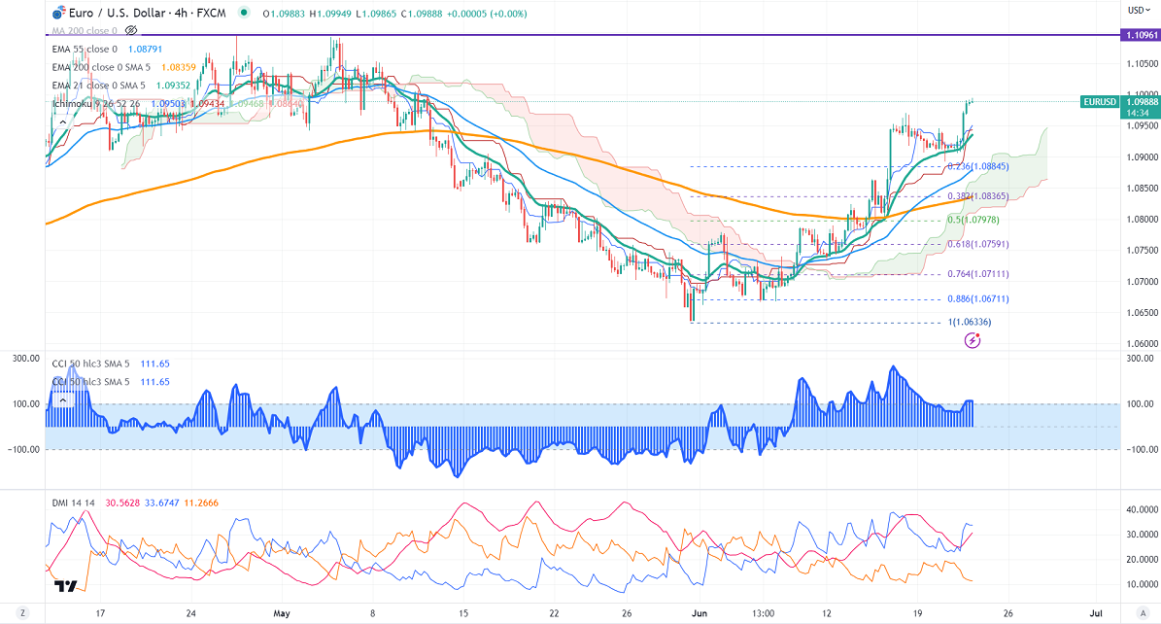The height and width of the screenshot is (624, 1161).
Task: Show the hidden MA 200 indicator eye icon
Action: click(x=131, y=30)
